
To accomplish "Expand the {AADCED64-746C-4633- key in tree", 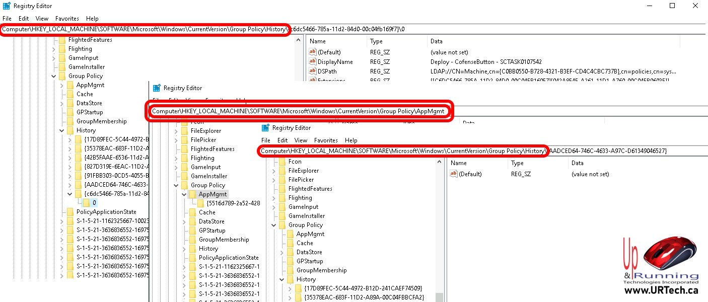I will point(70,185).
